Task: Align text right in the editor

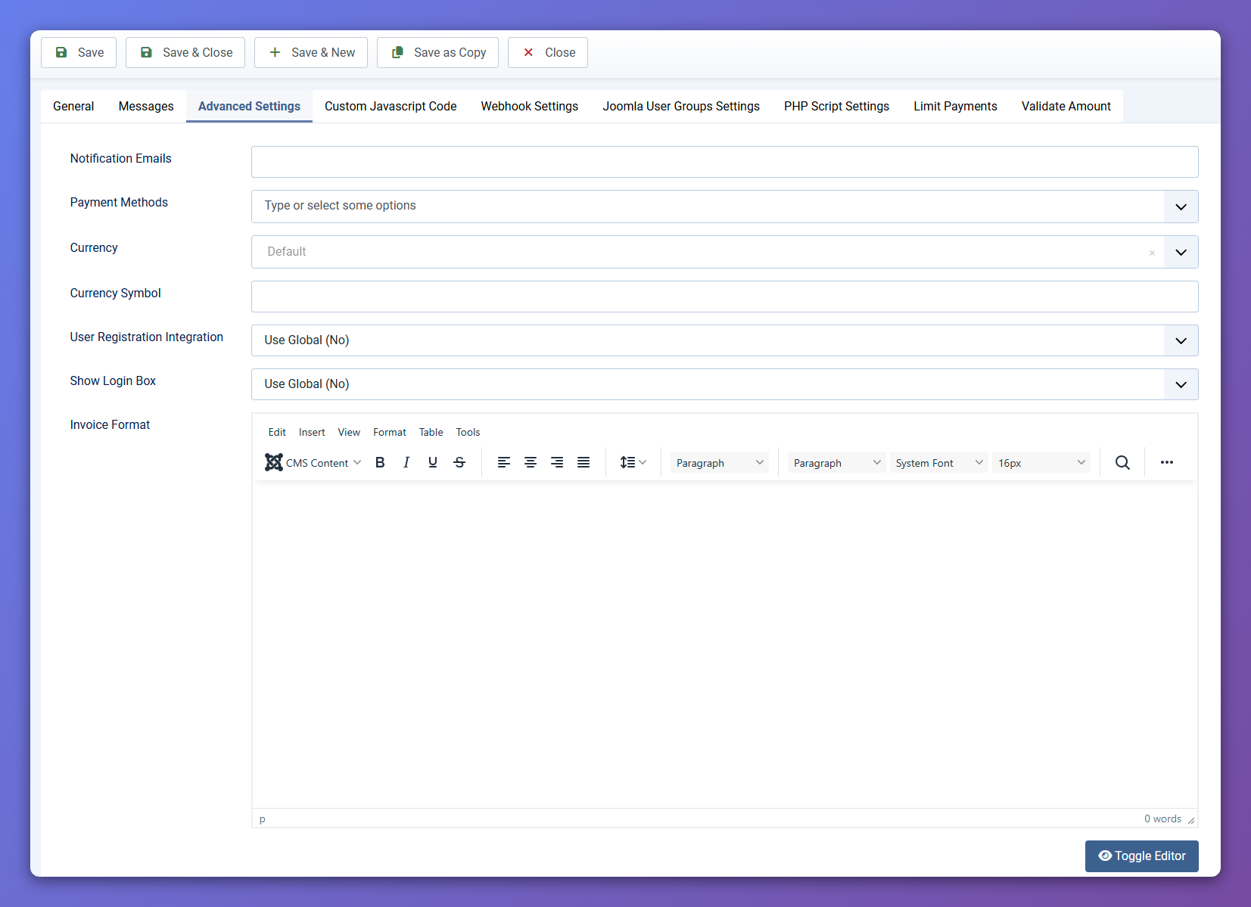Action: pos(557,462)
